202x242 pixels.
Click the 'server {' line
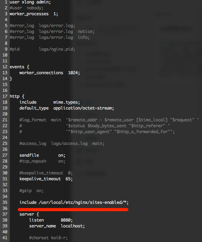(29, 214)
